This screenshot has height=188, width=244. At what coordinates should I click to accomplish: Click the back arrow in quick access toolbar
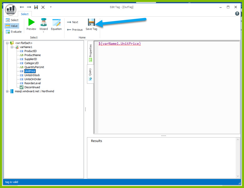(22, 7)
